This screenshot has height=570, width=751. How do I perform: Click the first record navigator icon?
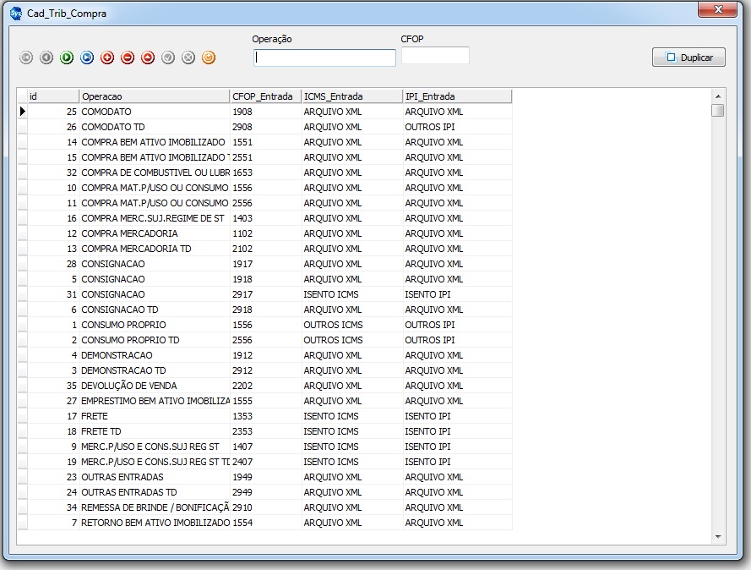26,58
